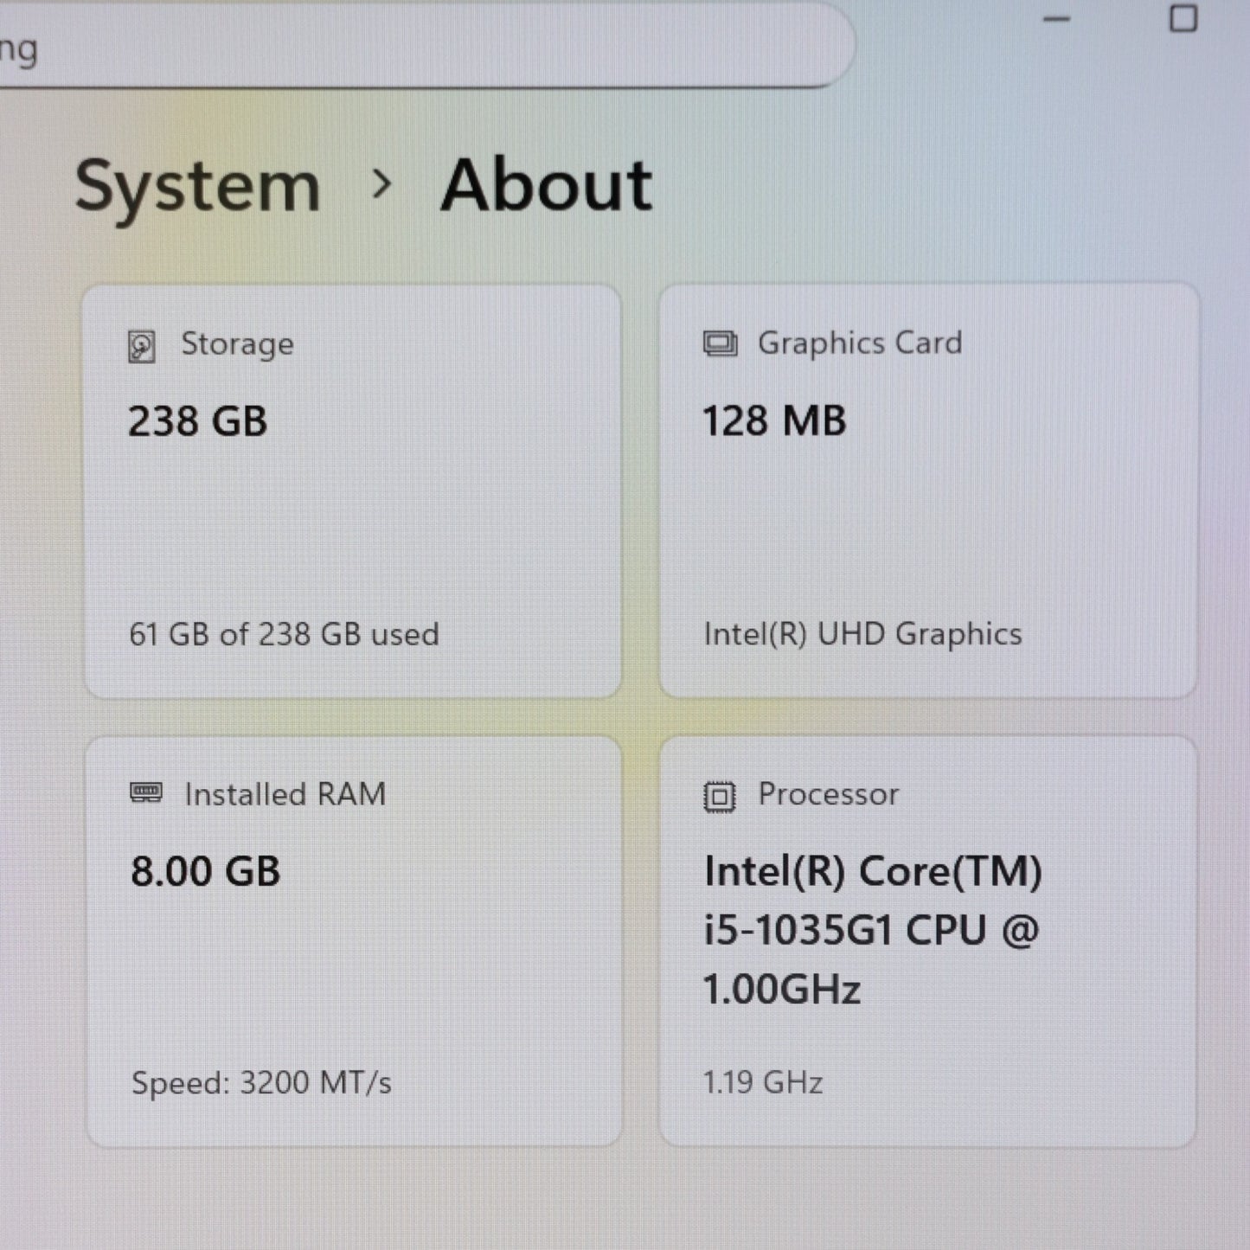Click the Storage disk icon
Screen dimensions: 1250x1250
[x=142, y=347]
